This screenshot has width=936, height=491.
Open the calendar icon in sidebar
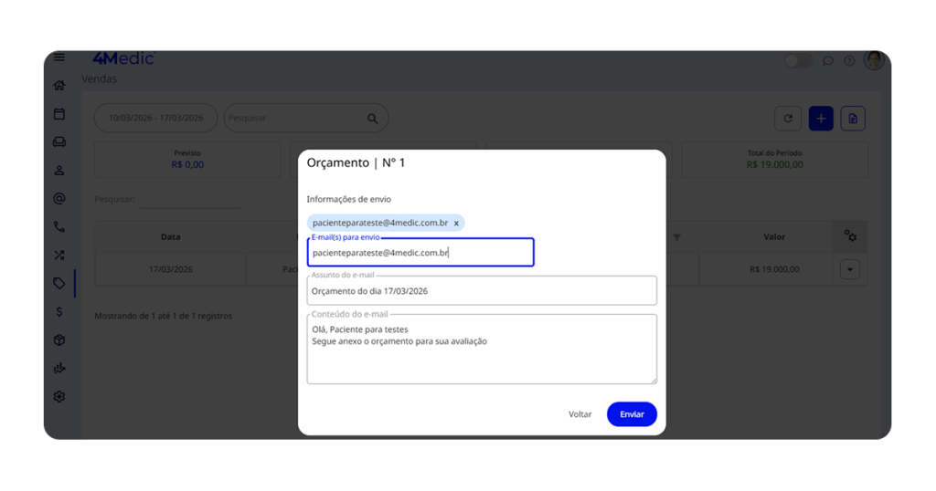click(59, 114)
